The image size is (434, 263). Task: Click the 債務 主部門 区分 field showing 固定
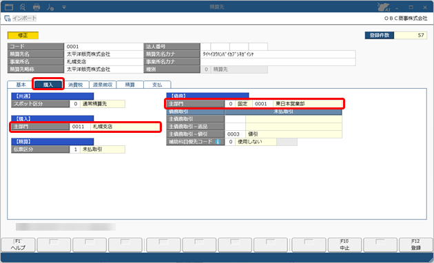244,104
